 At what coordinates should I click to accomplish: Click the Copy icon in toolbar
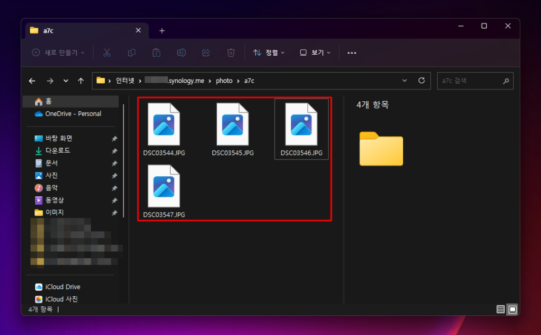pos(132,53)
